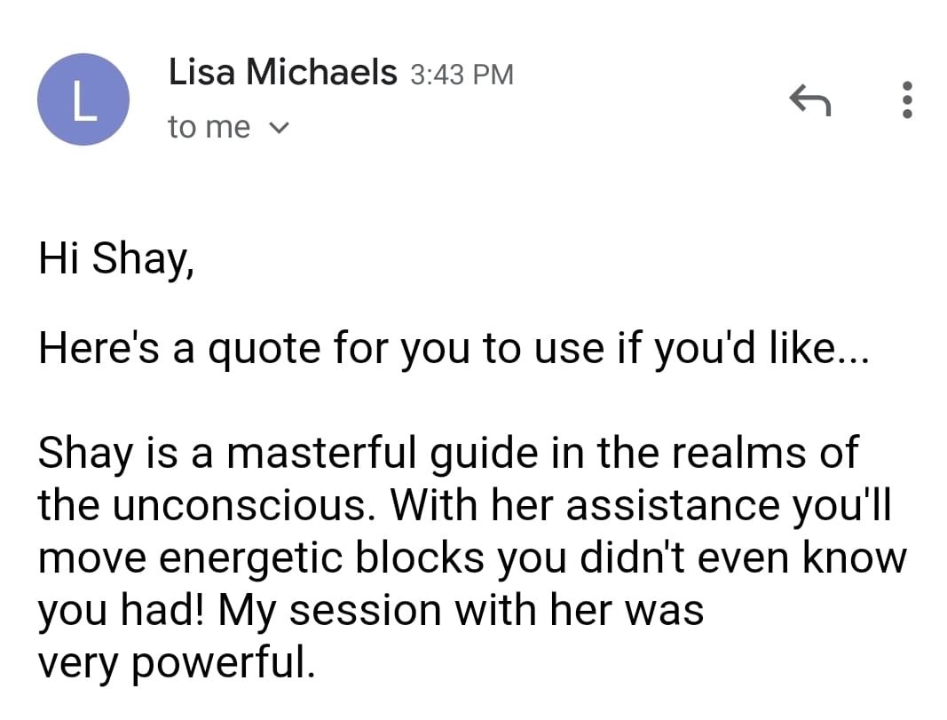Tap the word "assistance" in the message
The height and width of the screenshot is (720, 947).
click(673, 505)
